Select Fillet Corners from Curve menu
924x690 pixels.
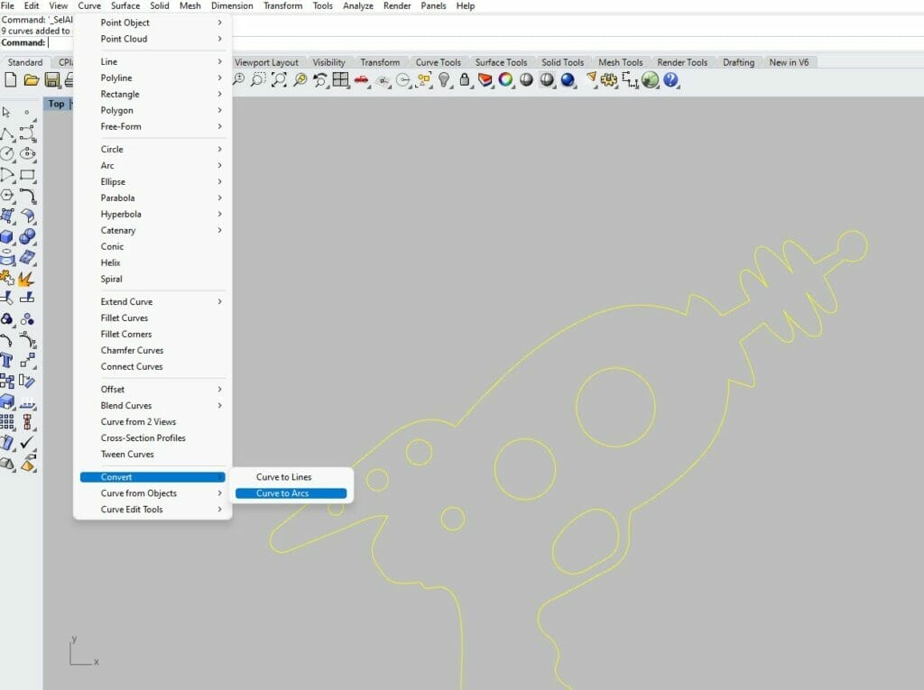(152, 334)
